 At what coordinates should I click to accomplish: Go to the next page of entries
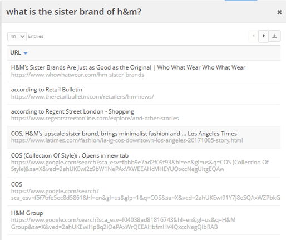264,36
